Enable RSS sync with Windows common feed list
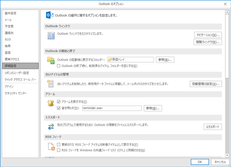The width and height of the screenshot is (231, 167). click(x=59, y=150)
